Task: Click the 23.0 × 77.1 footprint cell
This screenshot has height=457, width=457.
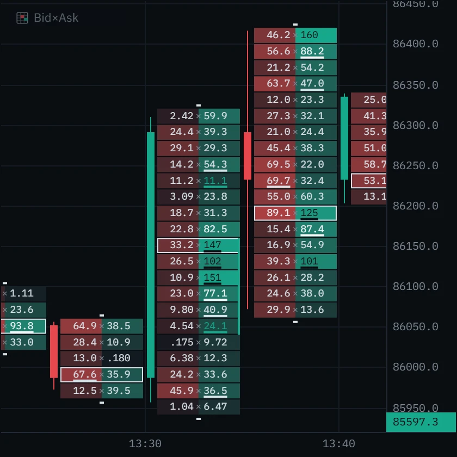Action: [199, 293]
